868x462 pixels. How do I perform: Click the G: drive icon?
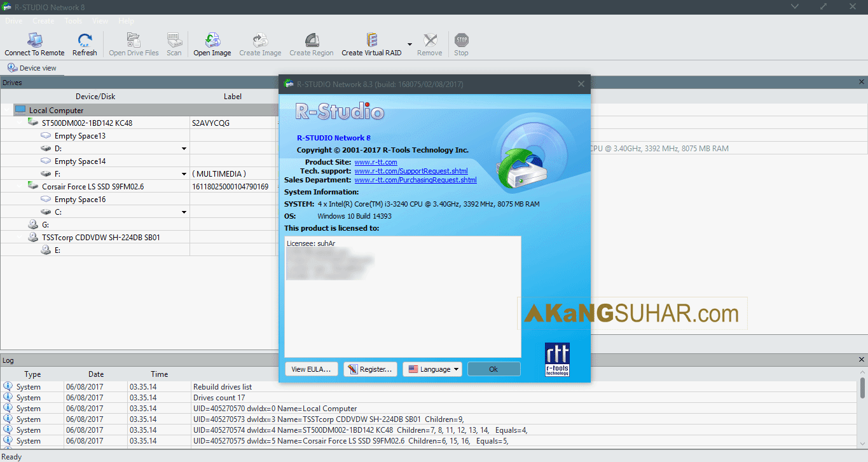[x=32, y=224]
